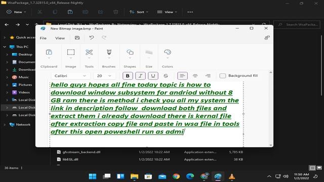The width and height of the screenshot is (324, 182).
Task: Expand the Network tree node
Action: click(5, 125)
